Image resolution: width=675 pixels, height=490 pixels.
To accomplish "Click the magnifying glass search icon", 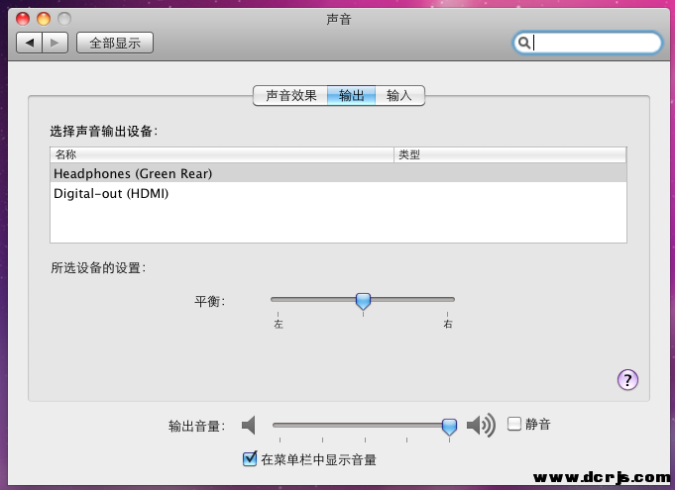I will point(524,43).
